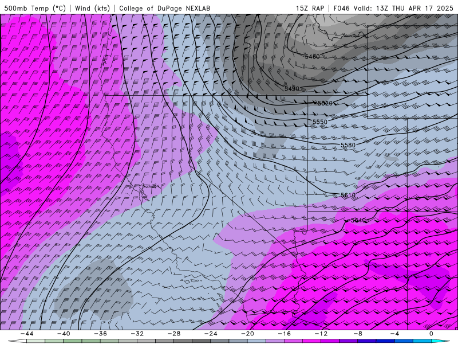This screenshot has height=344, width=458.
Task: Click the -4 color scale label
Action: pos(394,334)
